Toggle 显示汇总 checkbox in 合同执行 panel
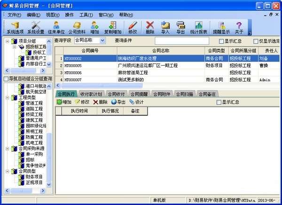The width and height of the screenshot is (282, 205). tap(219, 102)
